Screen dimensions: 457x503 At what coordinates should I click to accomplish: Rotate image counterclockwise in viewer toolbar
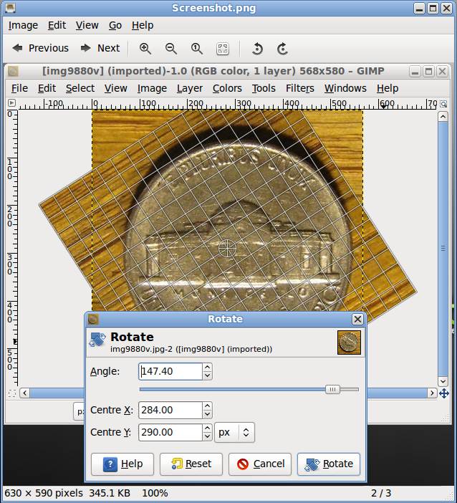coord(257,49)
